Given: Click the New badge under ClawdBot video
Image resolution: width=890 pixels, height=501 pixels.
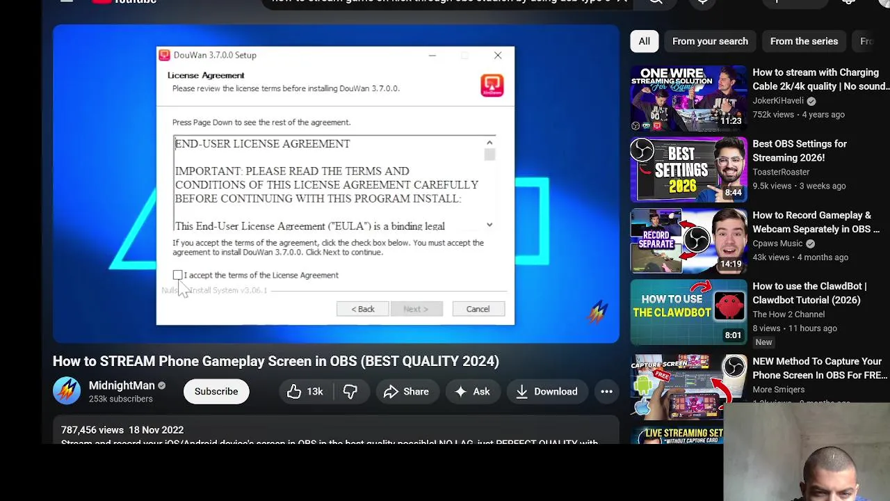Looking at the screenshot, I should pyautogui.click(x=763, y=342).
